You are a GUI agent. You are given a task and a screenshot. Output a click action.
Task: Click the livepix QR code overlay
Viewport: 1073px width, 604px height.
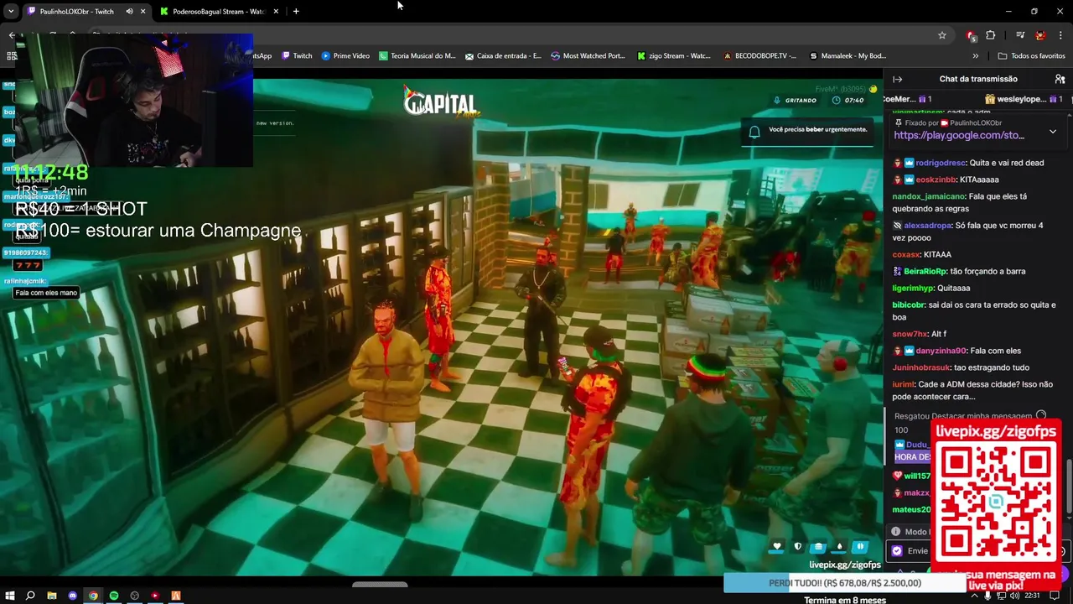click(x=997, y=503)
